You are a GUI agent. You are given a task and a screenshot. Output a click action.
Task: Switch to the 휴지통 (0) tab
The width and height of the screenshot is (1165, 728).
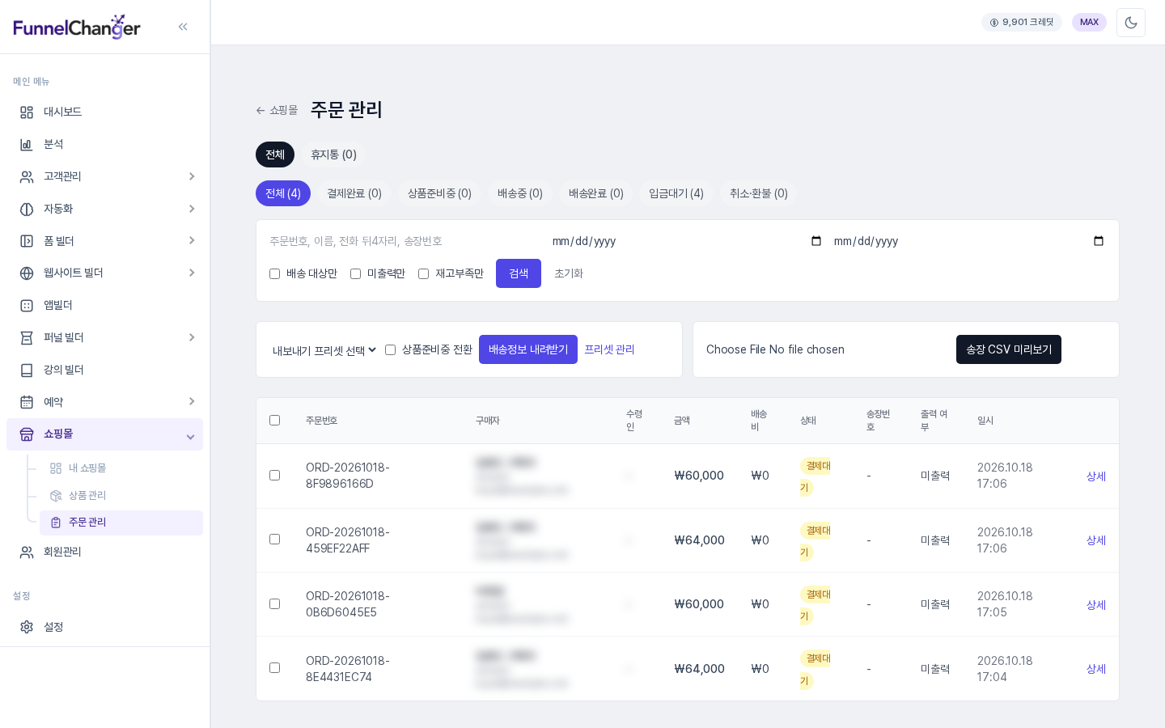click(x=333, y=154)
